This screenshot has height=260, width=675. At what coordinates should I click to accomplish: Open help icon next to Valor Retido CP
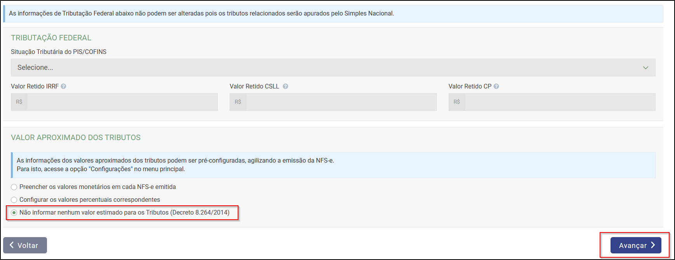click(496, 87)
